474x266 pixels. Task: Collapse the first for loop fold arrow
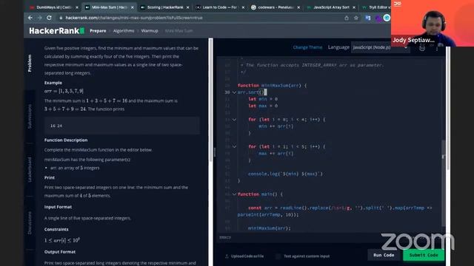(234, 120)
